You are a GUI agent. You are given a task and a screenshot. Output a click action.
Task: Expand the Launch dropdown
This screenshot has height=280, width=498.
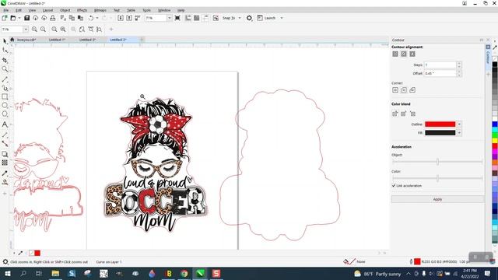282,18
